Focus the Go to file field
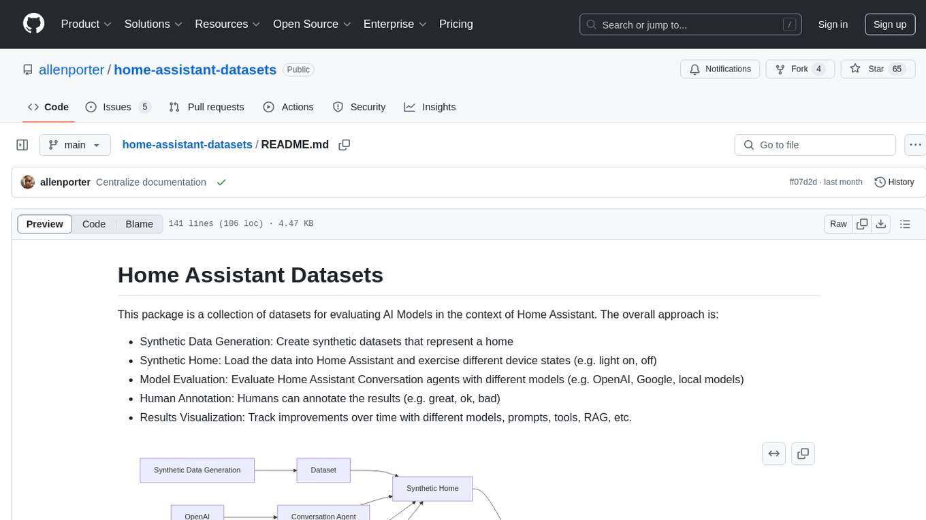926x520 pixels. click(815, 145)
